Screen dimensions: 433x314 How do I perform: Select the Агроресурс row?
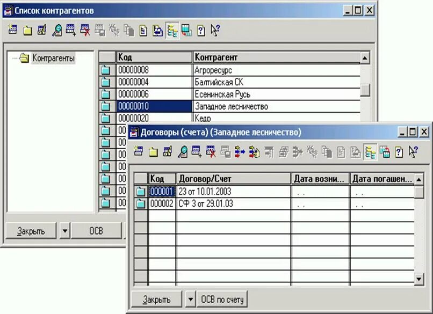tap(277, 70)
